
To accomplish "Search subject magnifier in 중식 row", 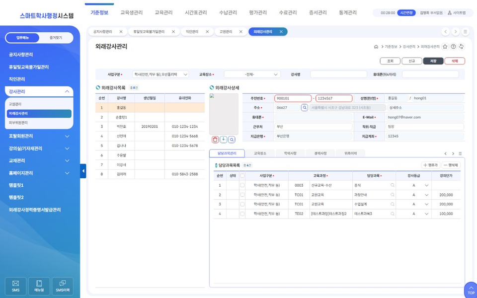I will coord(393,185).
